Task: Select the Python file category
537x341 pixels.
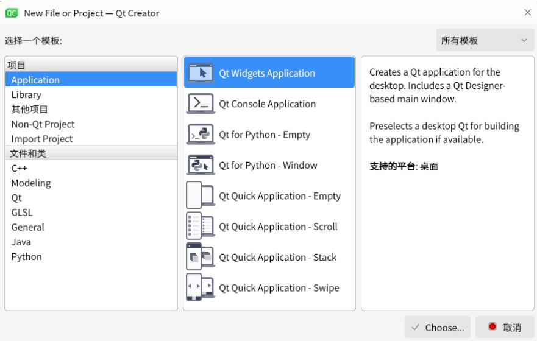Action: [27, 257]
